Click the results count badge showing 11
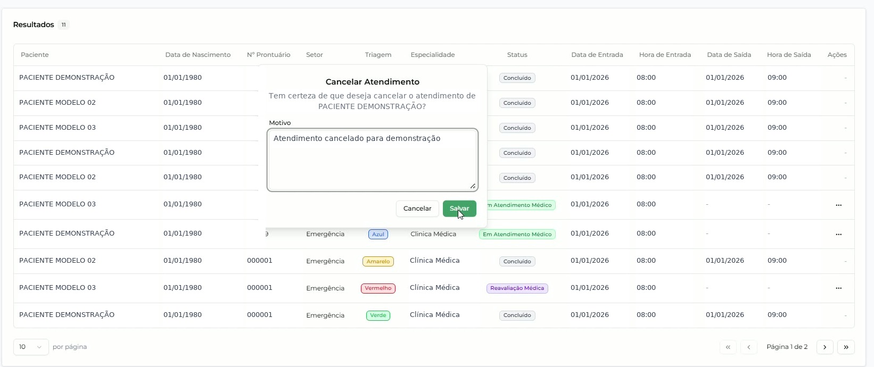This screenshot has width=874, height=367. click(63, 25)
